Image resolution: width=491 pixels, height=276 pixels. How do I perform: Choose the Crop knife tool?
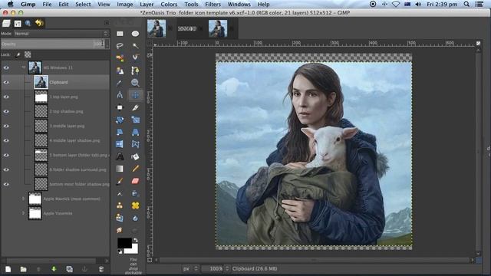click(135, 107)
